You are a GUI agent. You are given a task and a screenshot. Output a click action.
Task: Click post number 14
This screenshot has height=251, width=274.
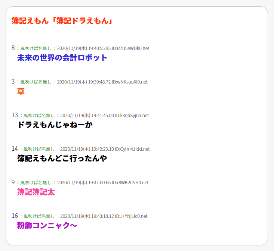pos(15,148)
